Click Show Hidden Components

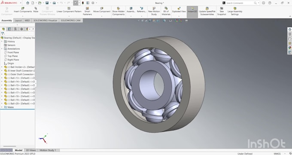(x=119, y=11)
